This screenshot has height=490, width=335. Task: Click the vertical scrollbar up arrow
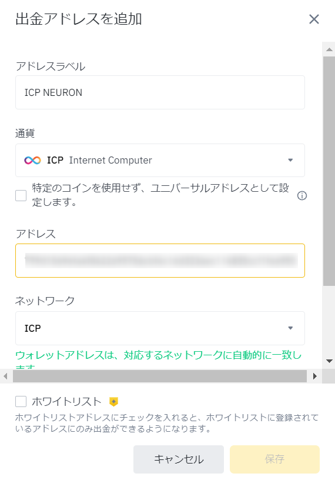(x=329, y=49)
